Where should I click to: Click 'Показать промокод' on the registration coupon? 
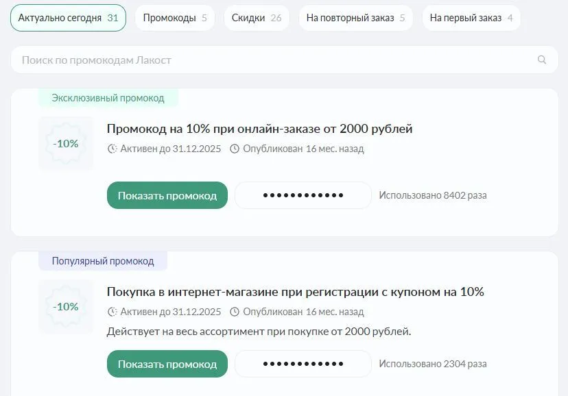pyautogui.click(x=167, y=363)
